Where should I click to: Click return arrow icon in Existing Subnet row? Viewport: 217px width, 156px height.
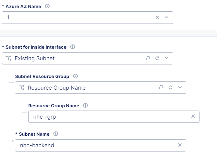148,58
